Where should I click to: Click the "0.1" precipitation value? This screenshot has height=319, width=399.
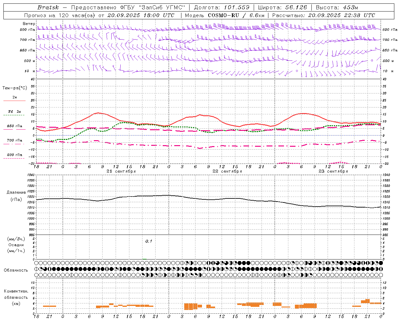pyautogui.click(x=149, y=241)
